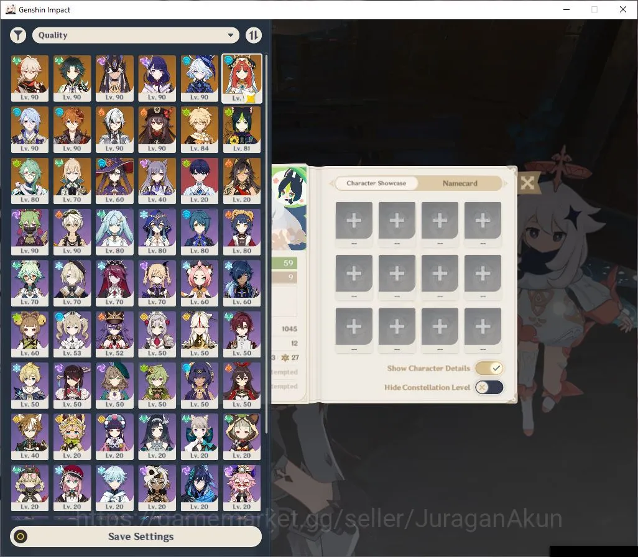Select Dehya Lv. 20 portrait
Screen dimensions: 638x557
242,181
